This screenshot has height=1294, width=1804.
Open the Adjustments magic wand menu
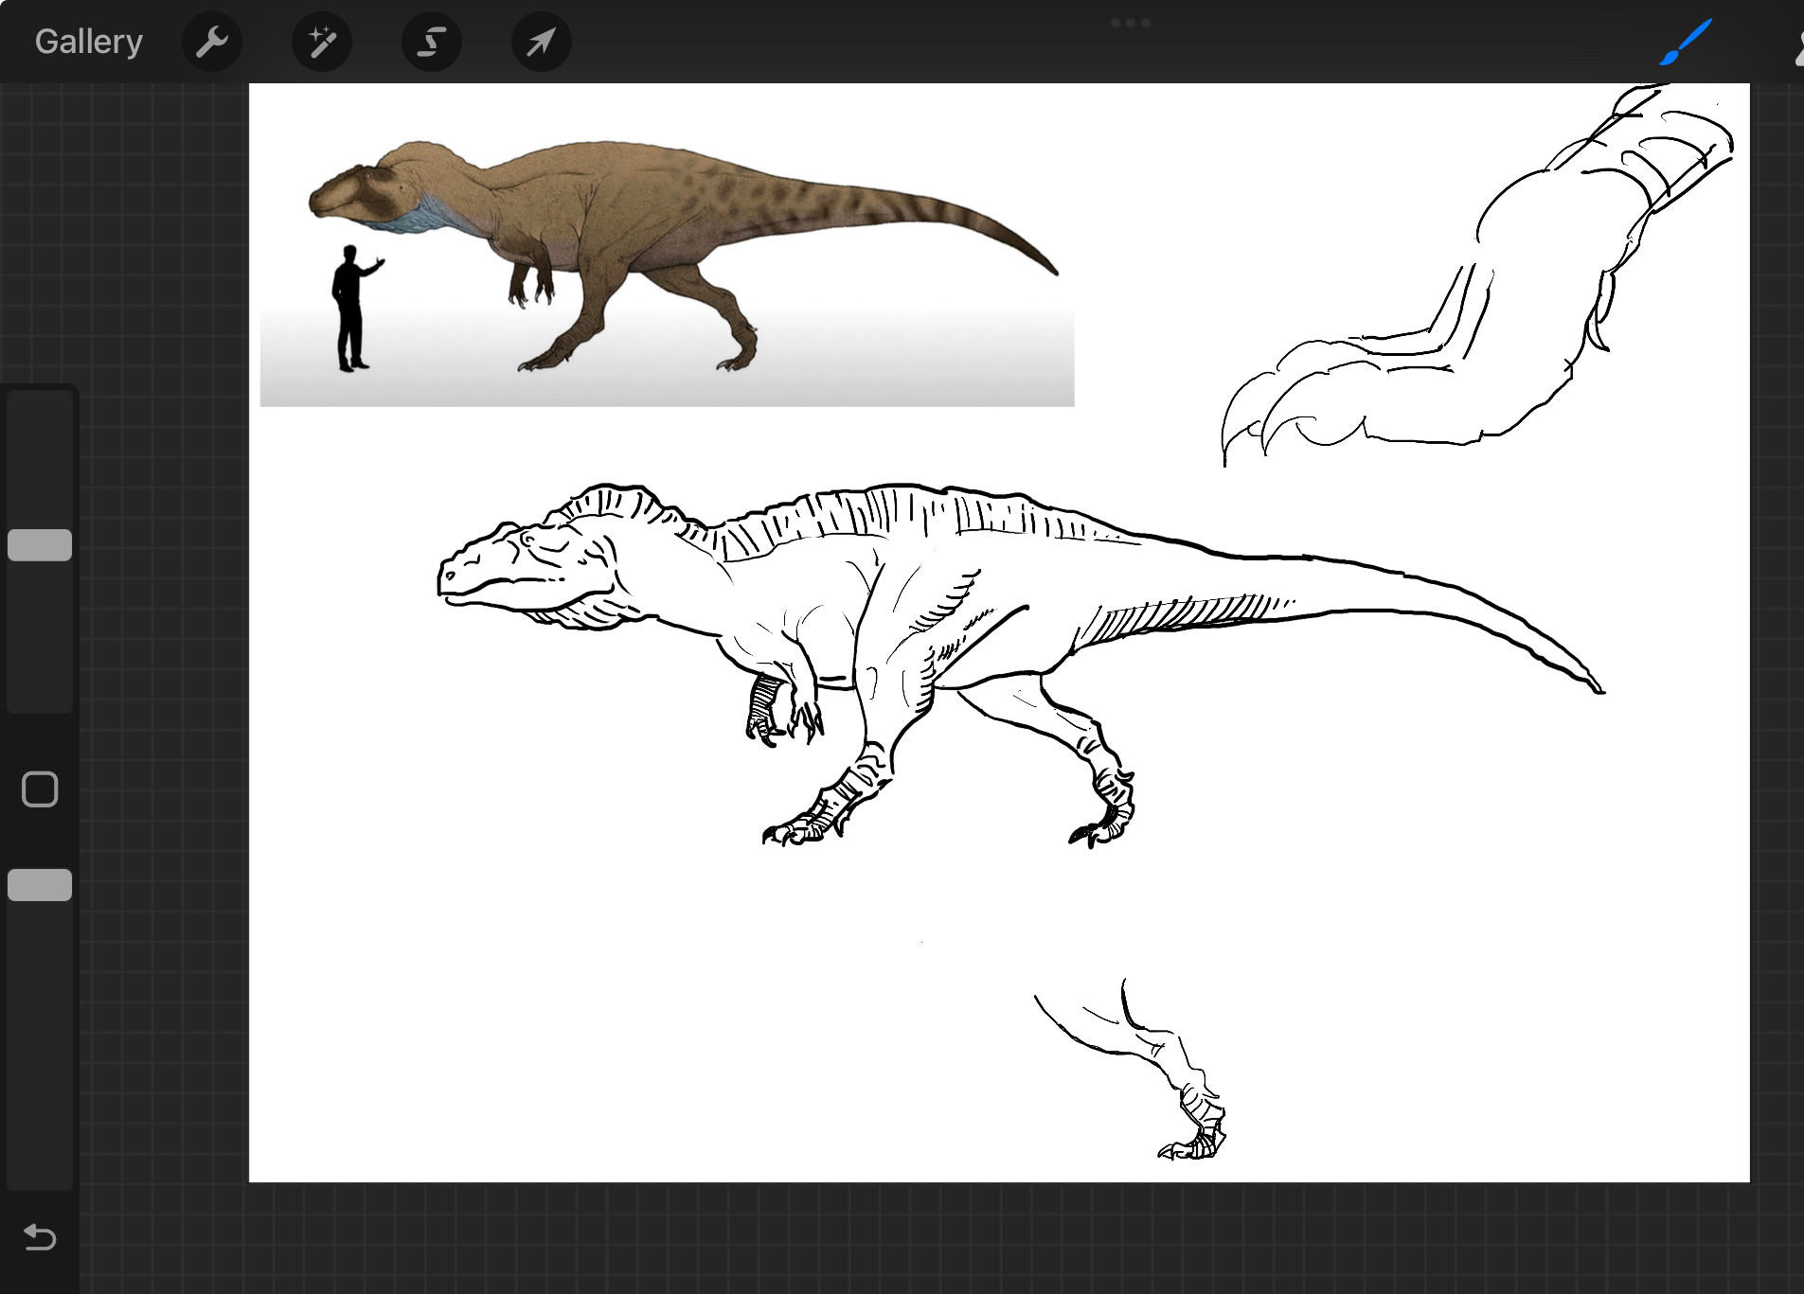click(x=322, y=42)
